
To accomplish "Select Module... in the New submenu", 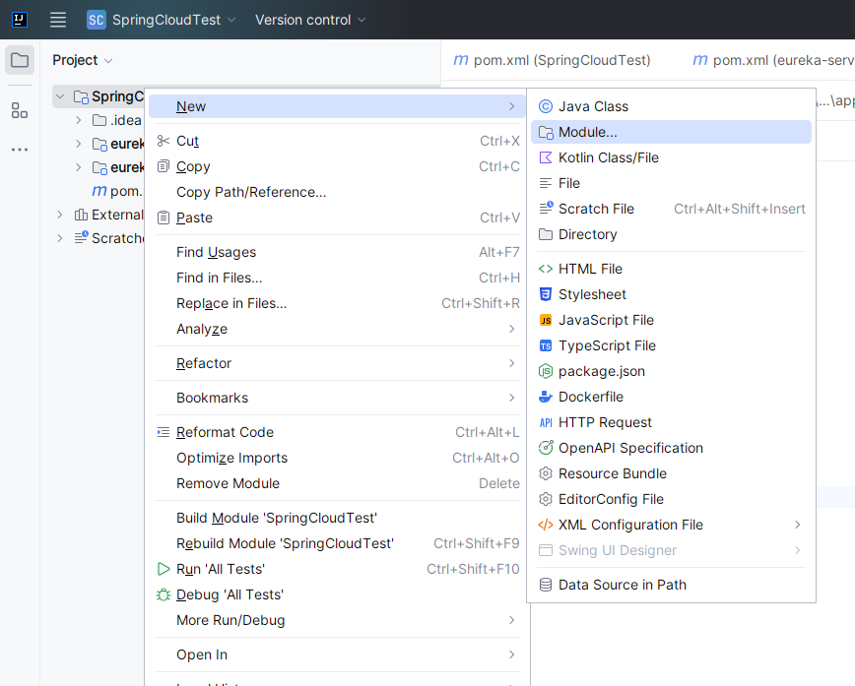I will pyautogui.click(x=588, y=132).
